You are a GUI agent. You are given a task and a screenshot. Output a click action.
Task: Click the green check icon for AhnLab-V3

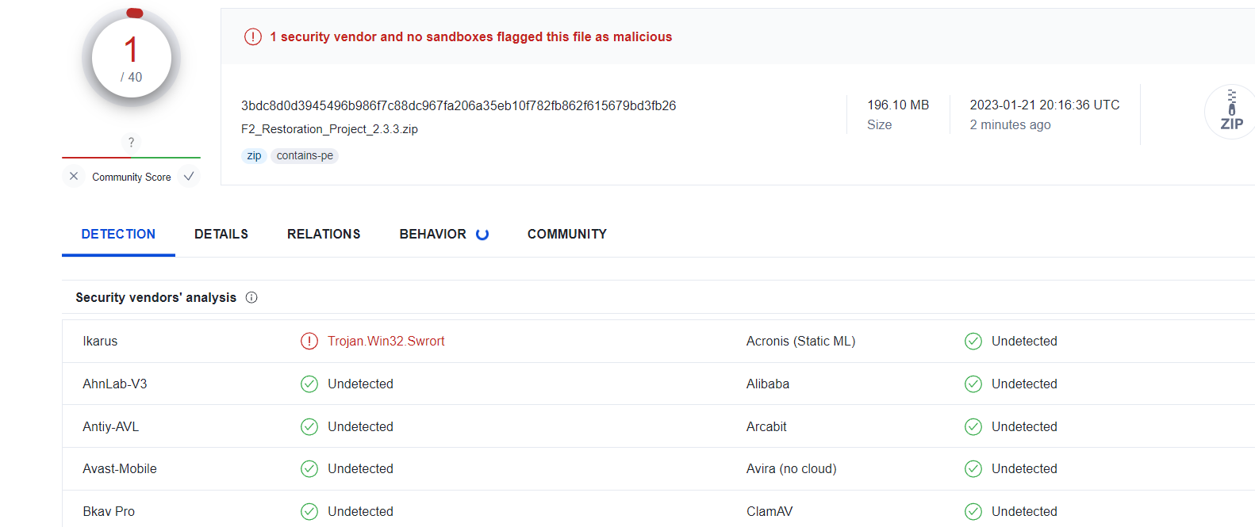click(x=309, y=384)
